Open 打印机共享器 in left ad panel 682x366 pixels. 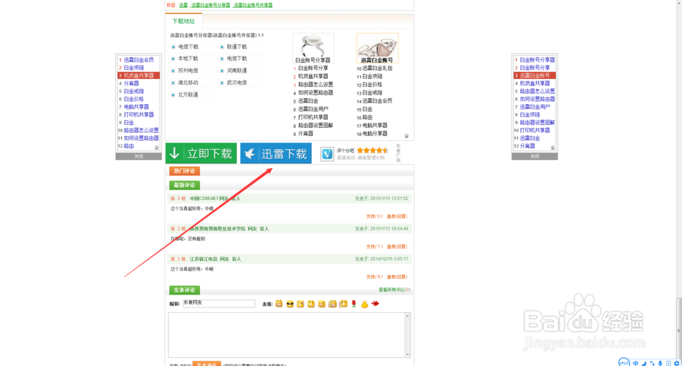138,114
